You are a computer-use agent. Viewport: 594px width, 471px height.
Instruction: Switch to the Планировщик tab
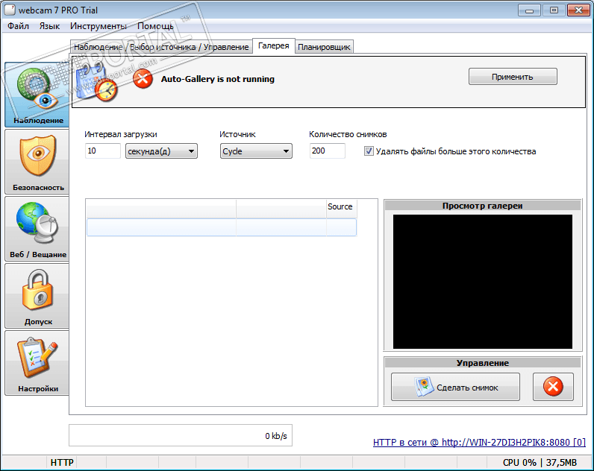pyautogui.click(x=324, y=47)
